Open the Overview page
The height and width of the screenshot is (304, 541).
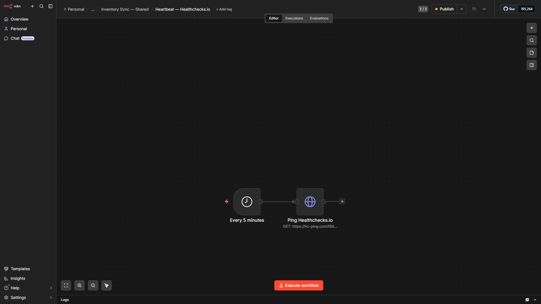28,19
